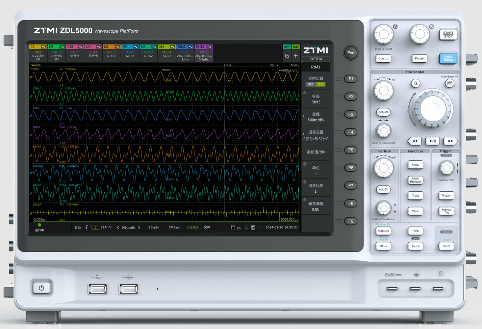Select trigger channel 2 box
This screenshot has width=482, height=329.
95,227
